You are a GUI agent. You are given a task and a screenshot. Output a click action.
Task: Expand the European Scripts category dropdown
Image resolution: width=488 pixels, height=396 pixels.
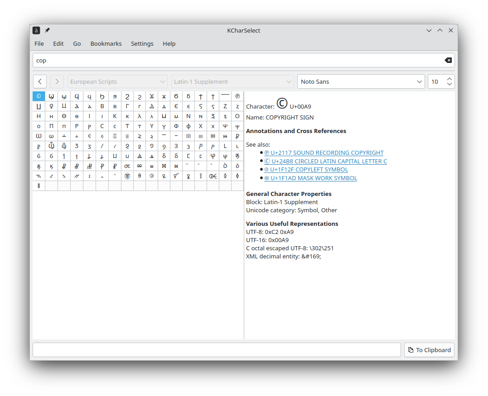pos(118,81)
